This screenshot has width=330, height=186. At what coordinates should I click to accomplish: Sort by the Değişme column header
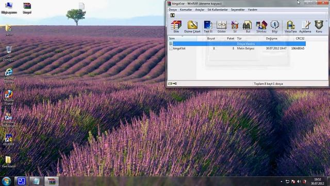pos(272,38)
